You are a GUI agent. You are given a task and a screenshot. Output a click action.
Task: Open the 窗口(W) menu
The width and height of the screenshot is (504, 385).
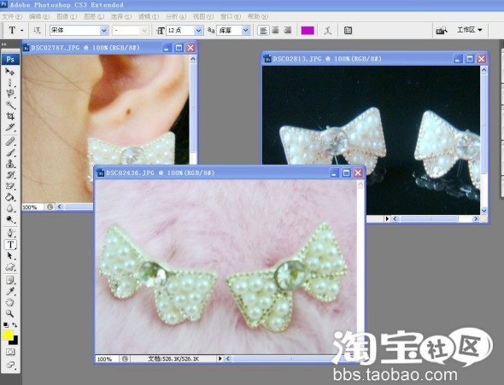coord(231,16)
